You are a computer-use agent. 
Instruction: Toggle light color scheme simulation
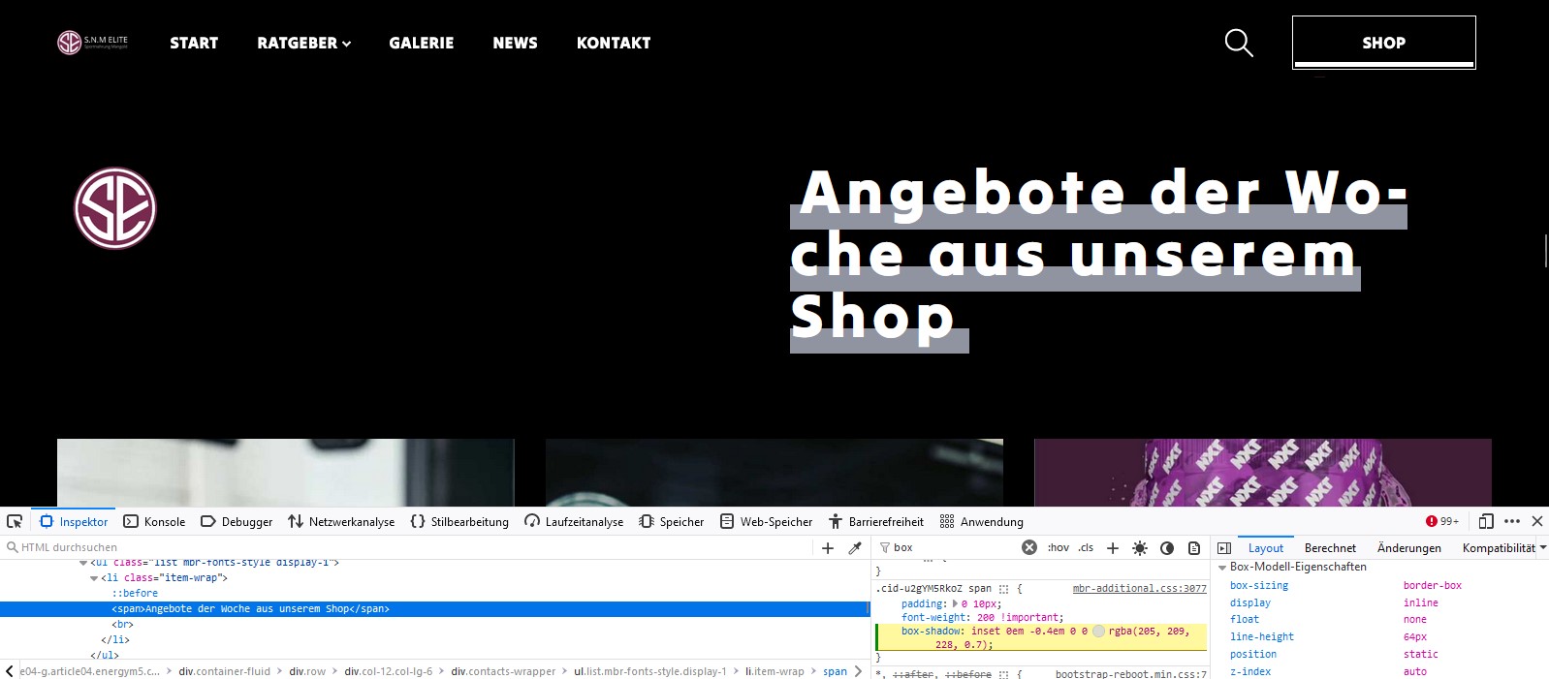pos(1140,548)
